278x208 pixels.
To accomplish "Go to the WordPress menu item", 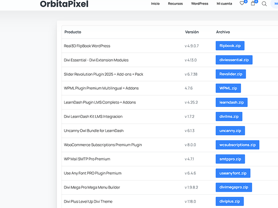I will pos(199,4).
